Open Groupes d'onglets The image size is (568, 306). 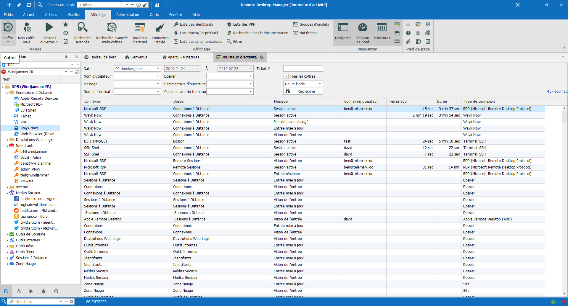tap(311, 24)
